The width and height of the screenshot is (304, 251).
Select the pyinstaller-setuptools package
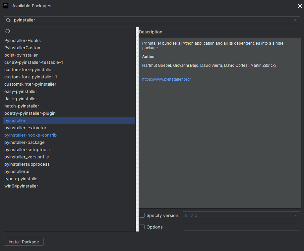click(69, 150)
